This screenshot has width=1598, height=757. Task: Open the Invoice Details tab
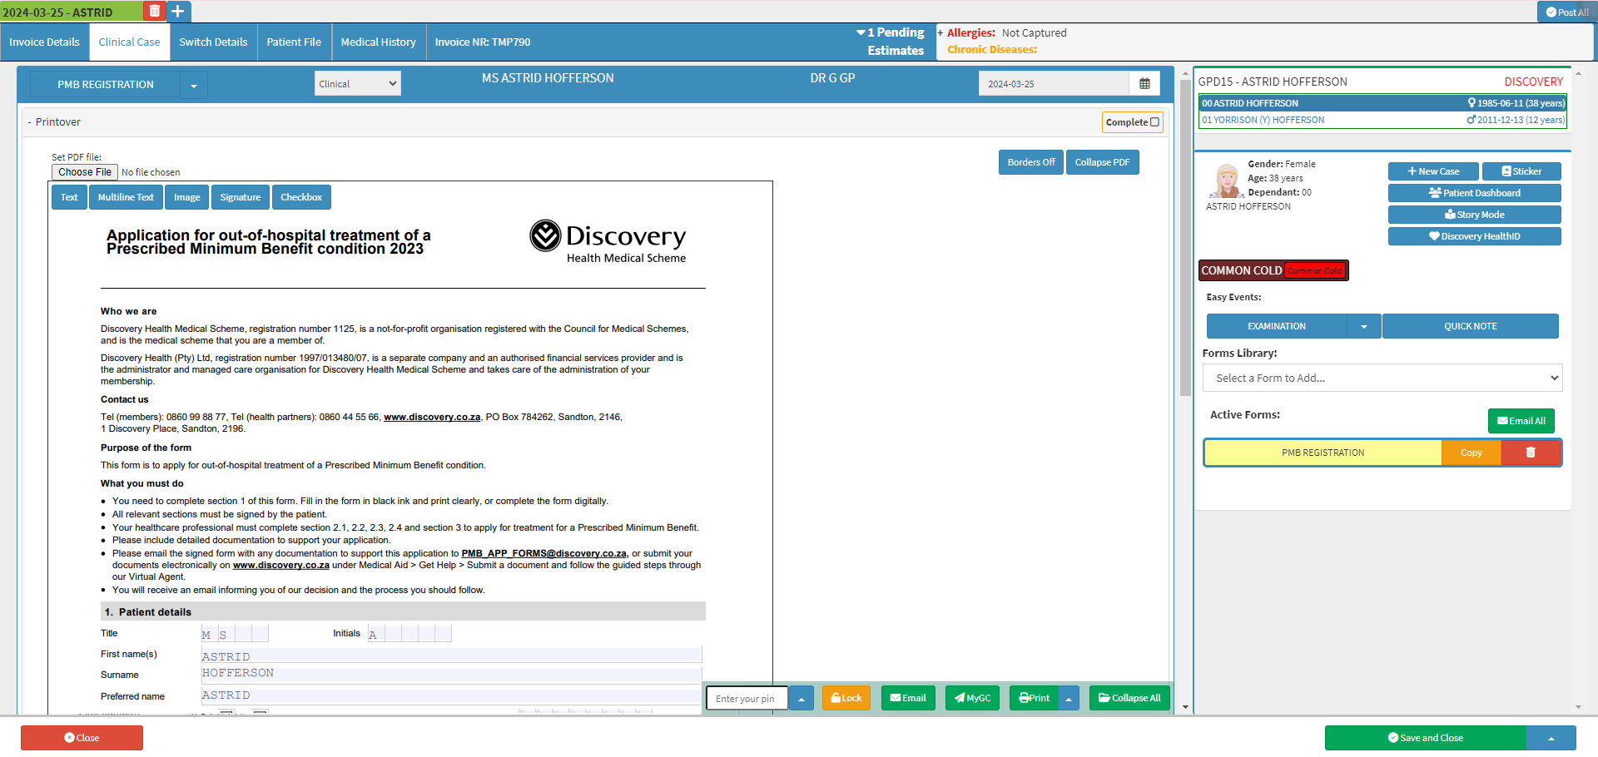tap(44, 42)
